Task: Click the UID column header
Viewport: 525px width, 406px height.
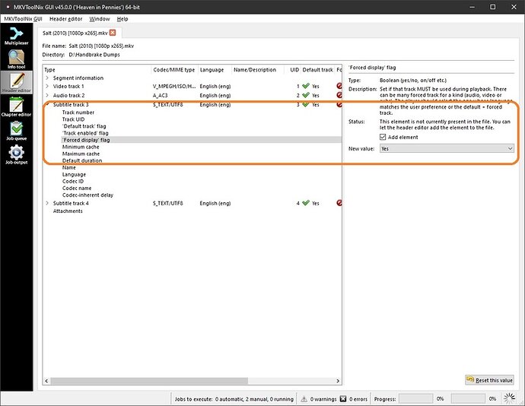Action: click(292, 70)
